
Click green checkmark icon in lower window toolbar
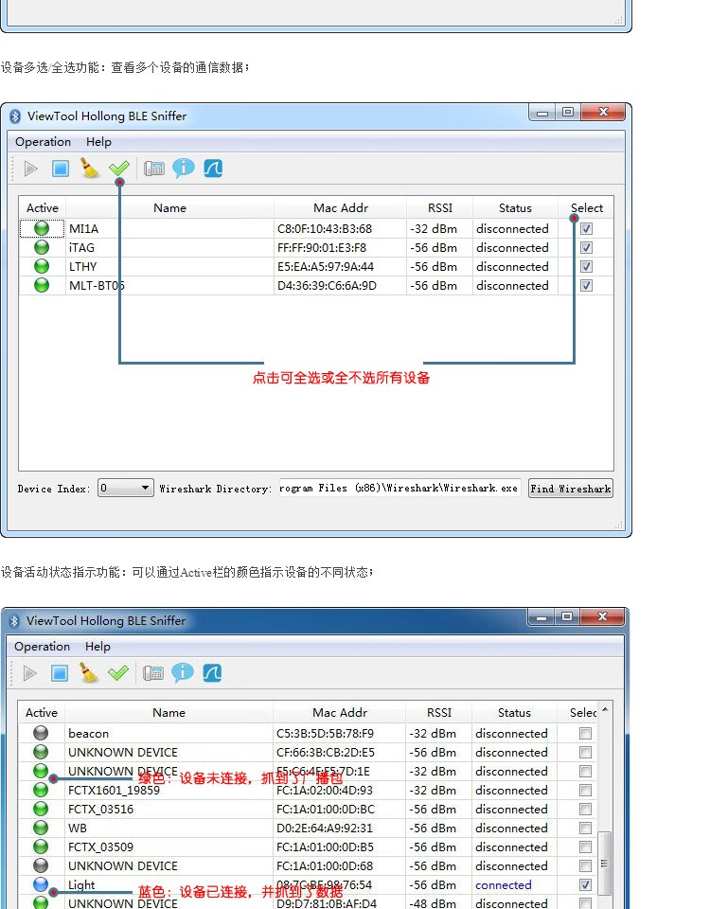(x=118, y=673)
